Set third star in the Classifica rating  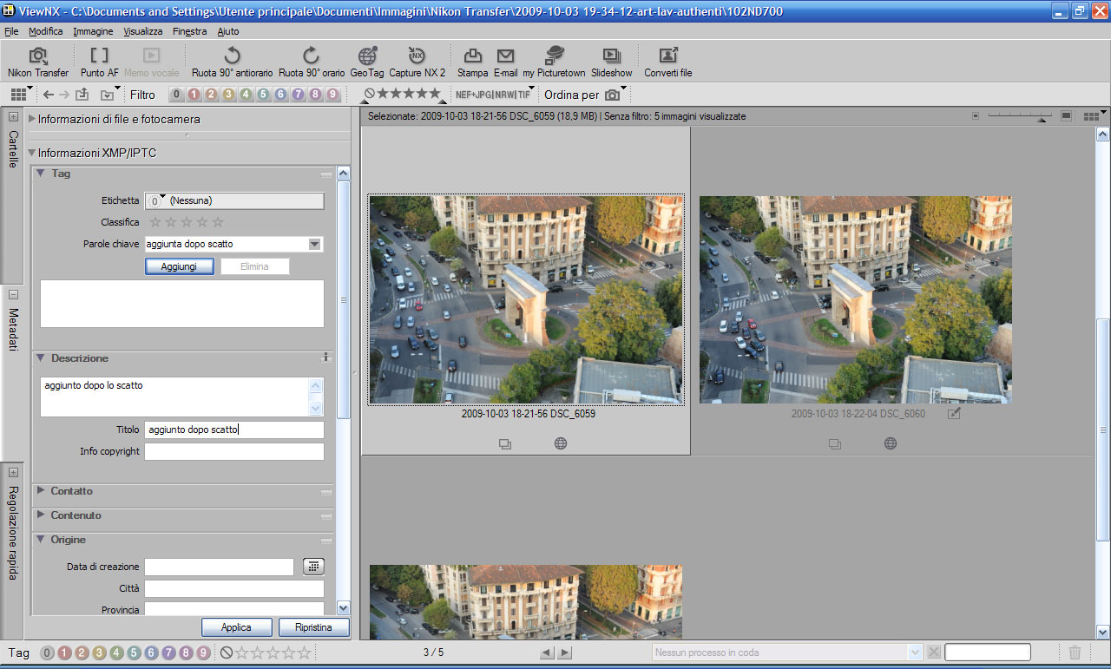(187, 222)
